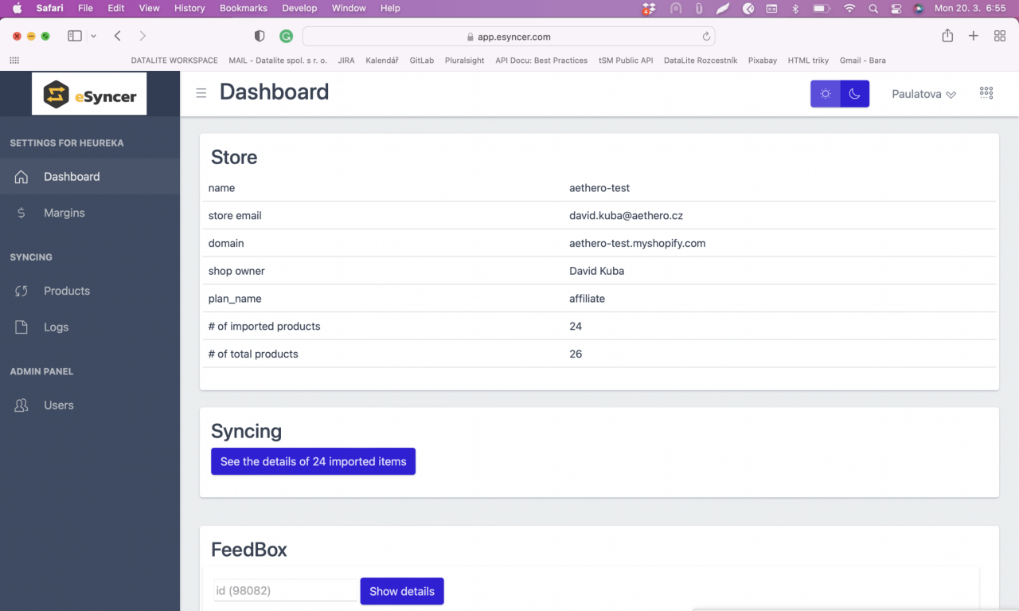1019x611 pixels.
Task: Switch to light mode with the sun toggle
Action: click(x=826, y=94)
